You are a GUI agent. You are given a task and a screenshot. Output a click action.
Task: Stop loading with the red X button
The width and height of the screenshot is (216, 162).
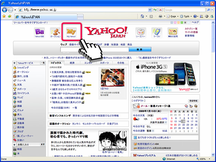[x=161, y=10]
